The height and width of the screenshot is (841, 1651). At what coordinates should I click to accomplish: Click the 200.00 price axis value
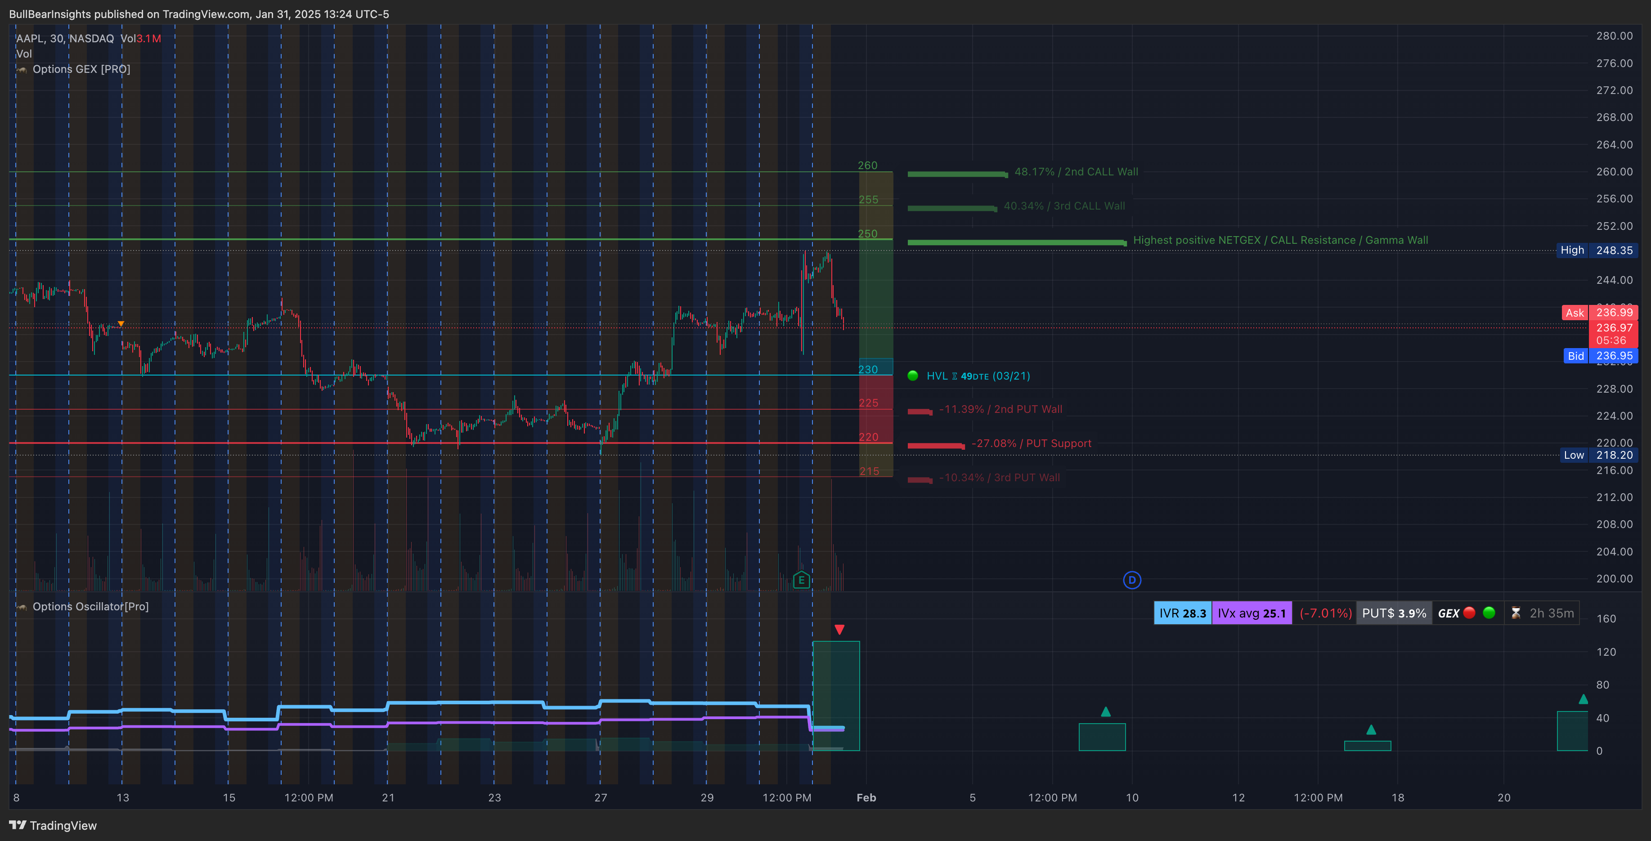(1614, 578)
